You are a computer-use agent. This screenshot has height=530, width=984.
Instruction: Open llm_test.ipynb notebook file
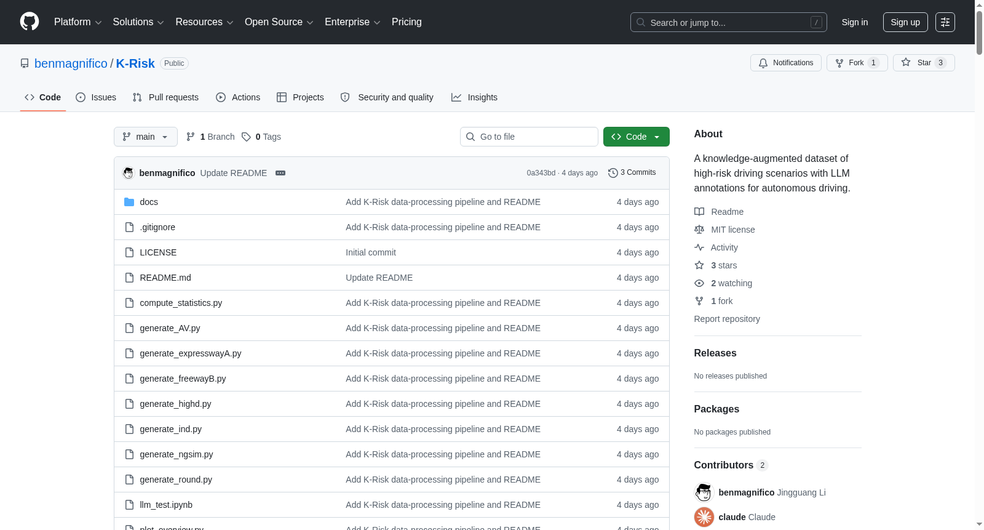tap(166, 505)
